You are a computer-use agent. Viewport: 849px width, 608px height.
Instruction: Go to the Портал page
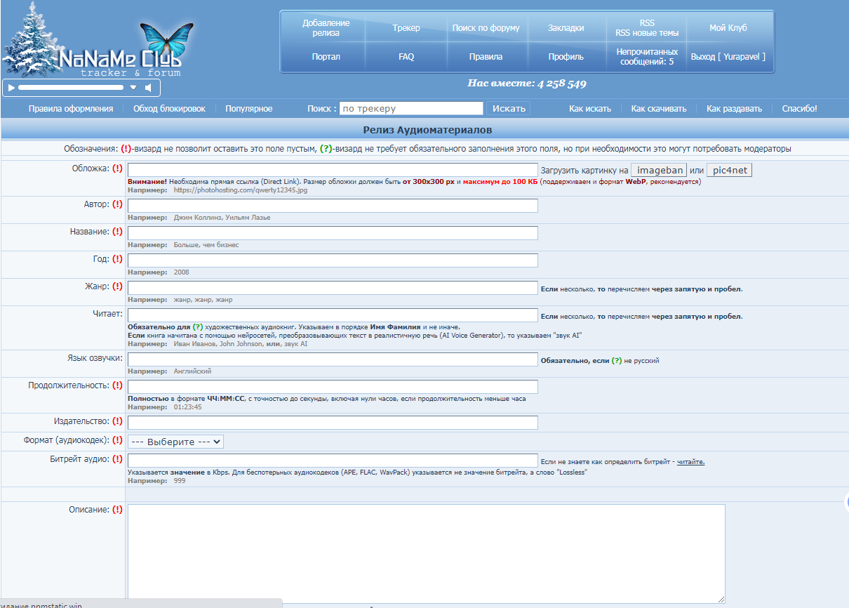(x=326, y=57)
